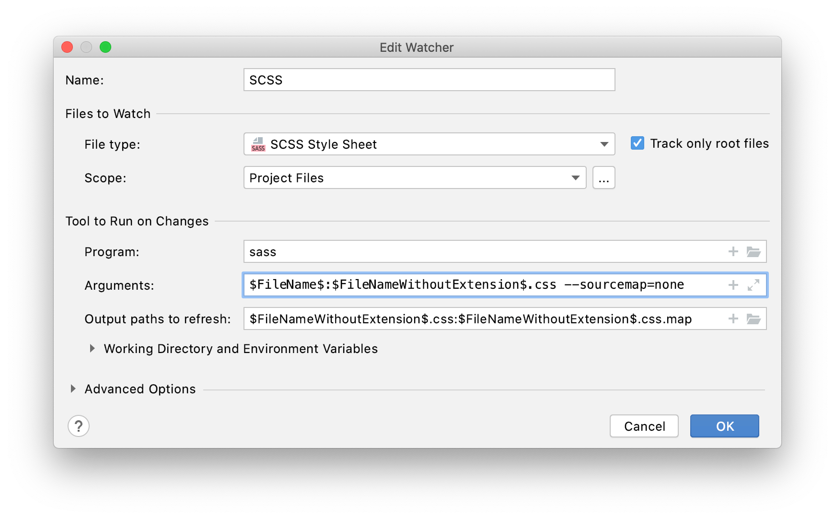The image size is (835, 519).
Task: Open the File type dropdown
Action: click(603, 144)
